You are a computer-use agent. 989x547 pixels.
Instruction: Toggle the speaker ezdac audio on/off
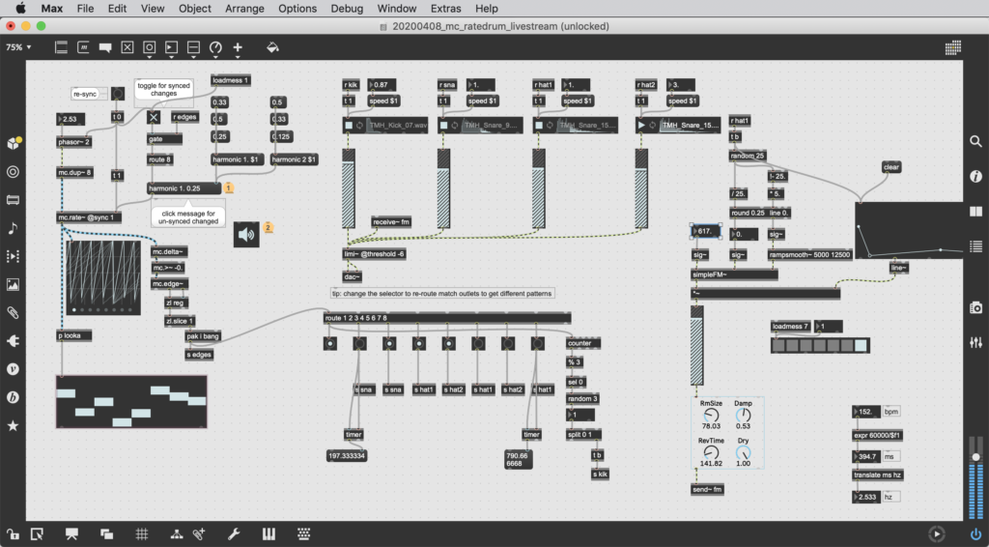pyautogui.click(x=246, y=235)
